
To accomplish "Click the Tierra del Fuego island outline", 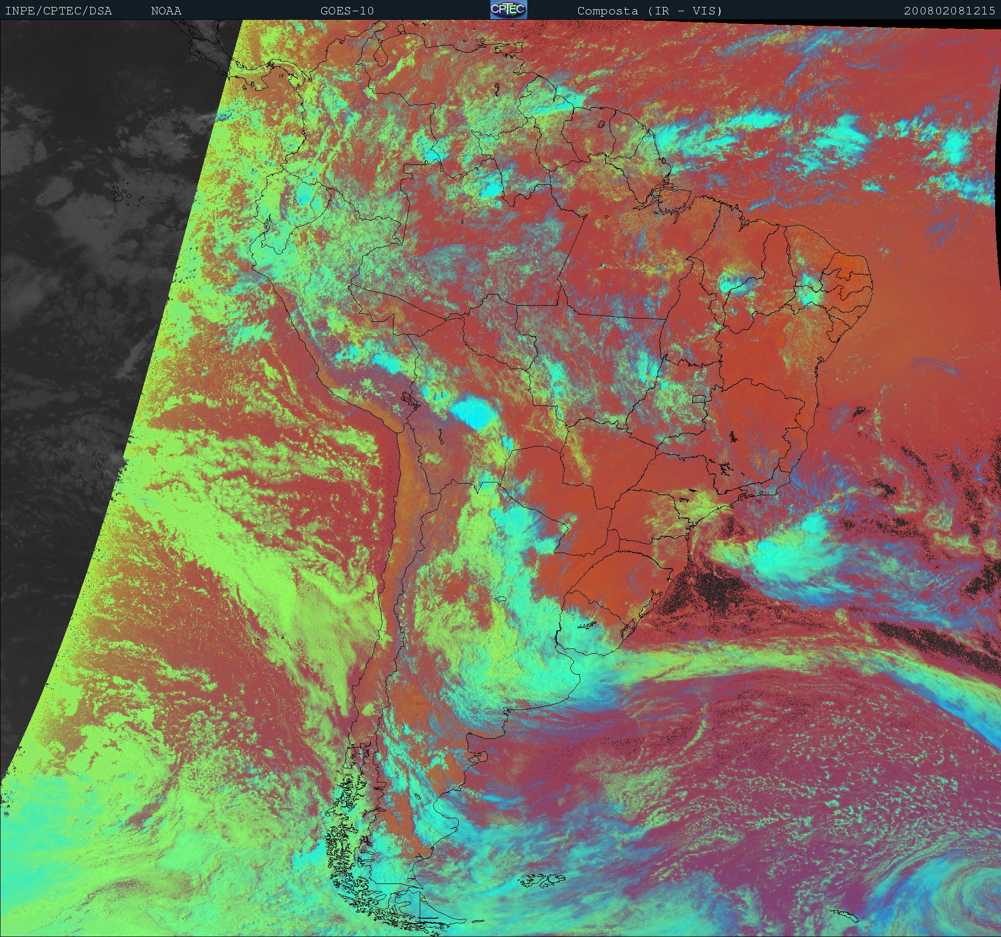I will click(423, 910).
